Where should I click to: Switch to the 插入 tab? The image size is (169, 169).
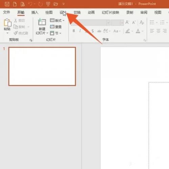(35, 13)
